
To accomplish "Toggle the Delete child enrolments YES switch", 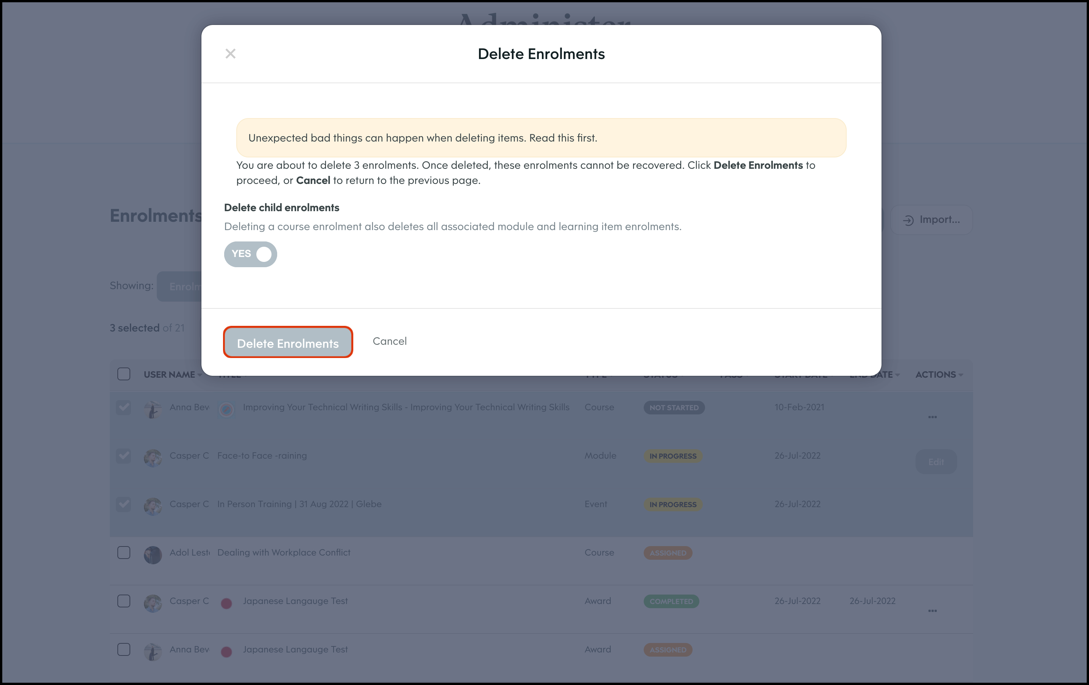I will pyautogui.click(x=251, y=254).
